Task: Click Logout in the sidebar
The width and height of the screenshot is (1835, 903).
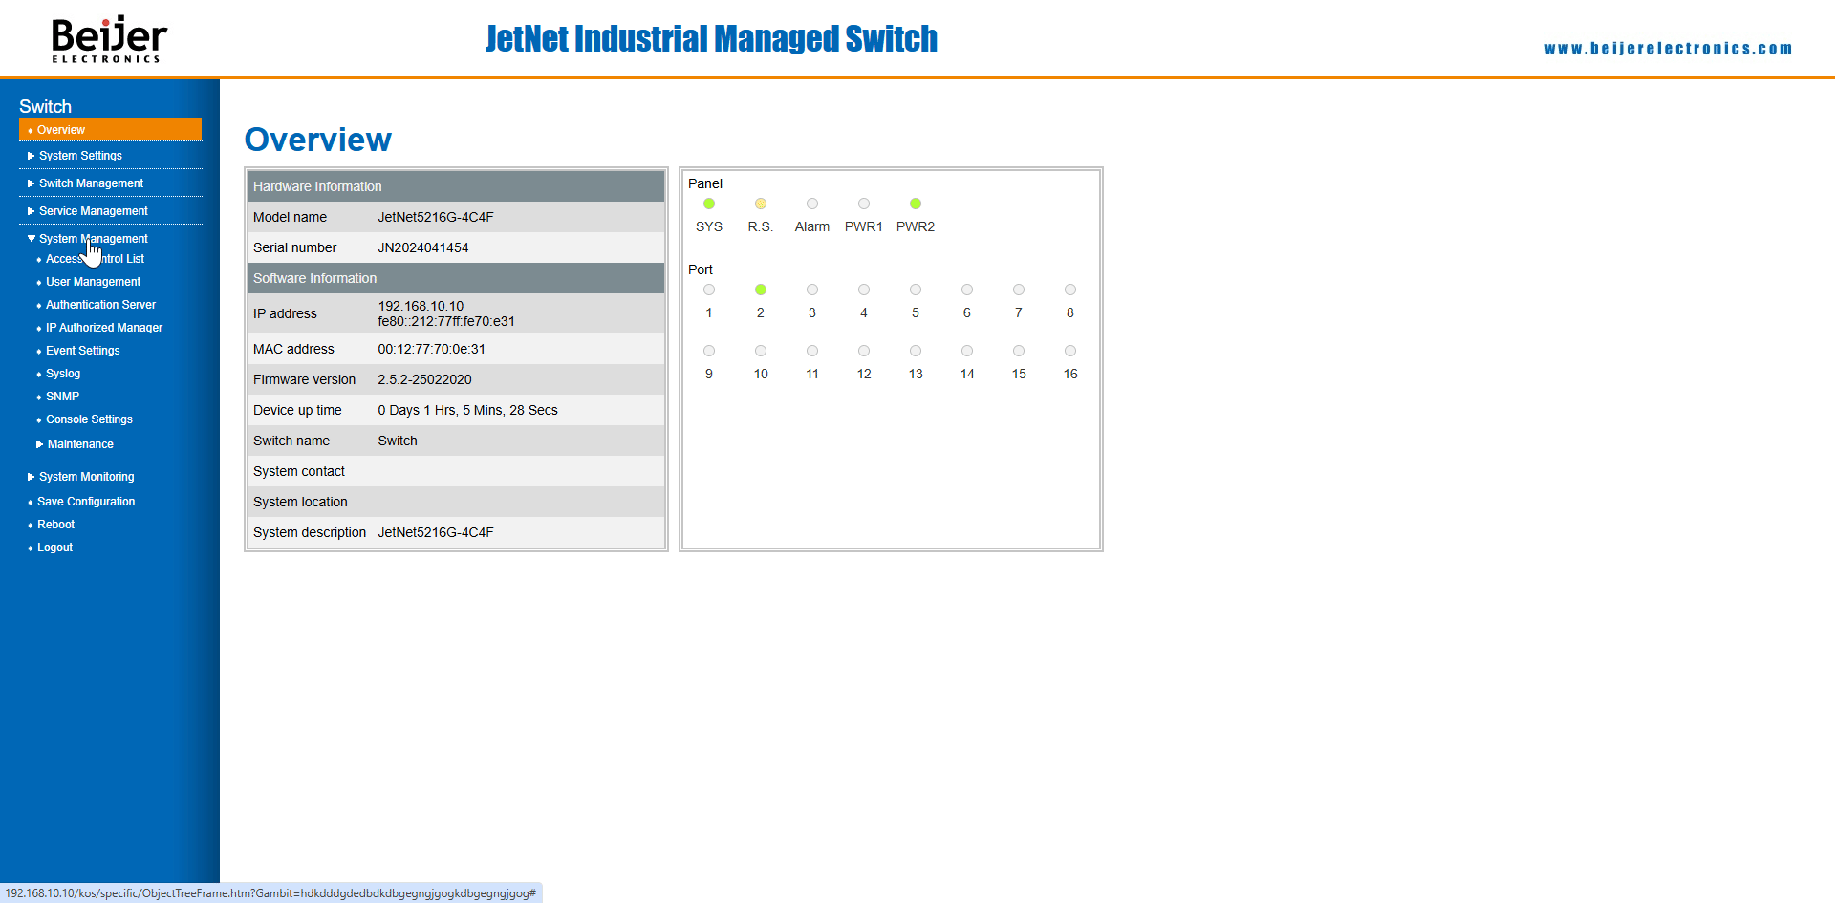Action: [54, 548]
